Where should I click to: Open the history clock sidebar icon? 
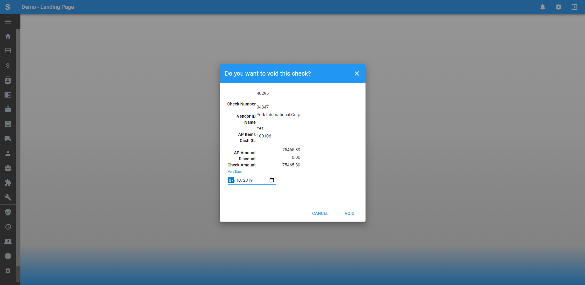[x=8, y=227]
